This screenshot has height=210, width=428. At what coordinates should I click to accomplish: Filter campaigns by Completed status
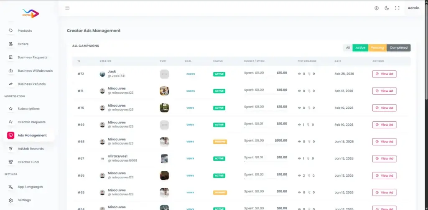[x=398, y=47]
